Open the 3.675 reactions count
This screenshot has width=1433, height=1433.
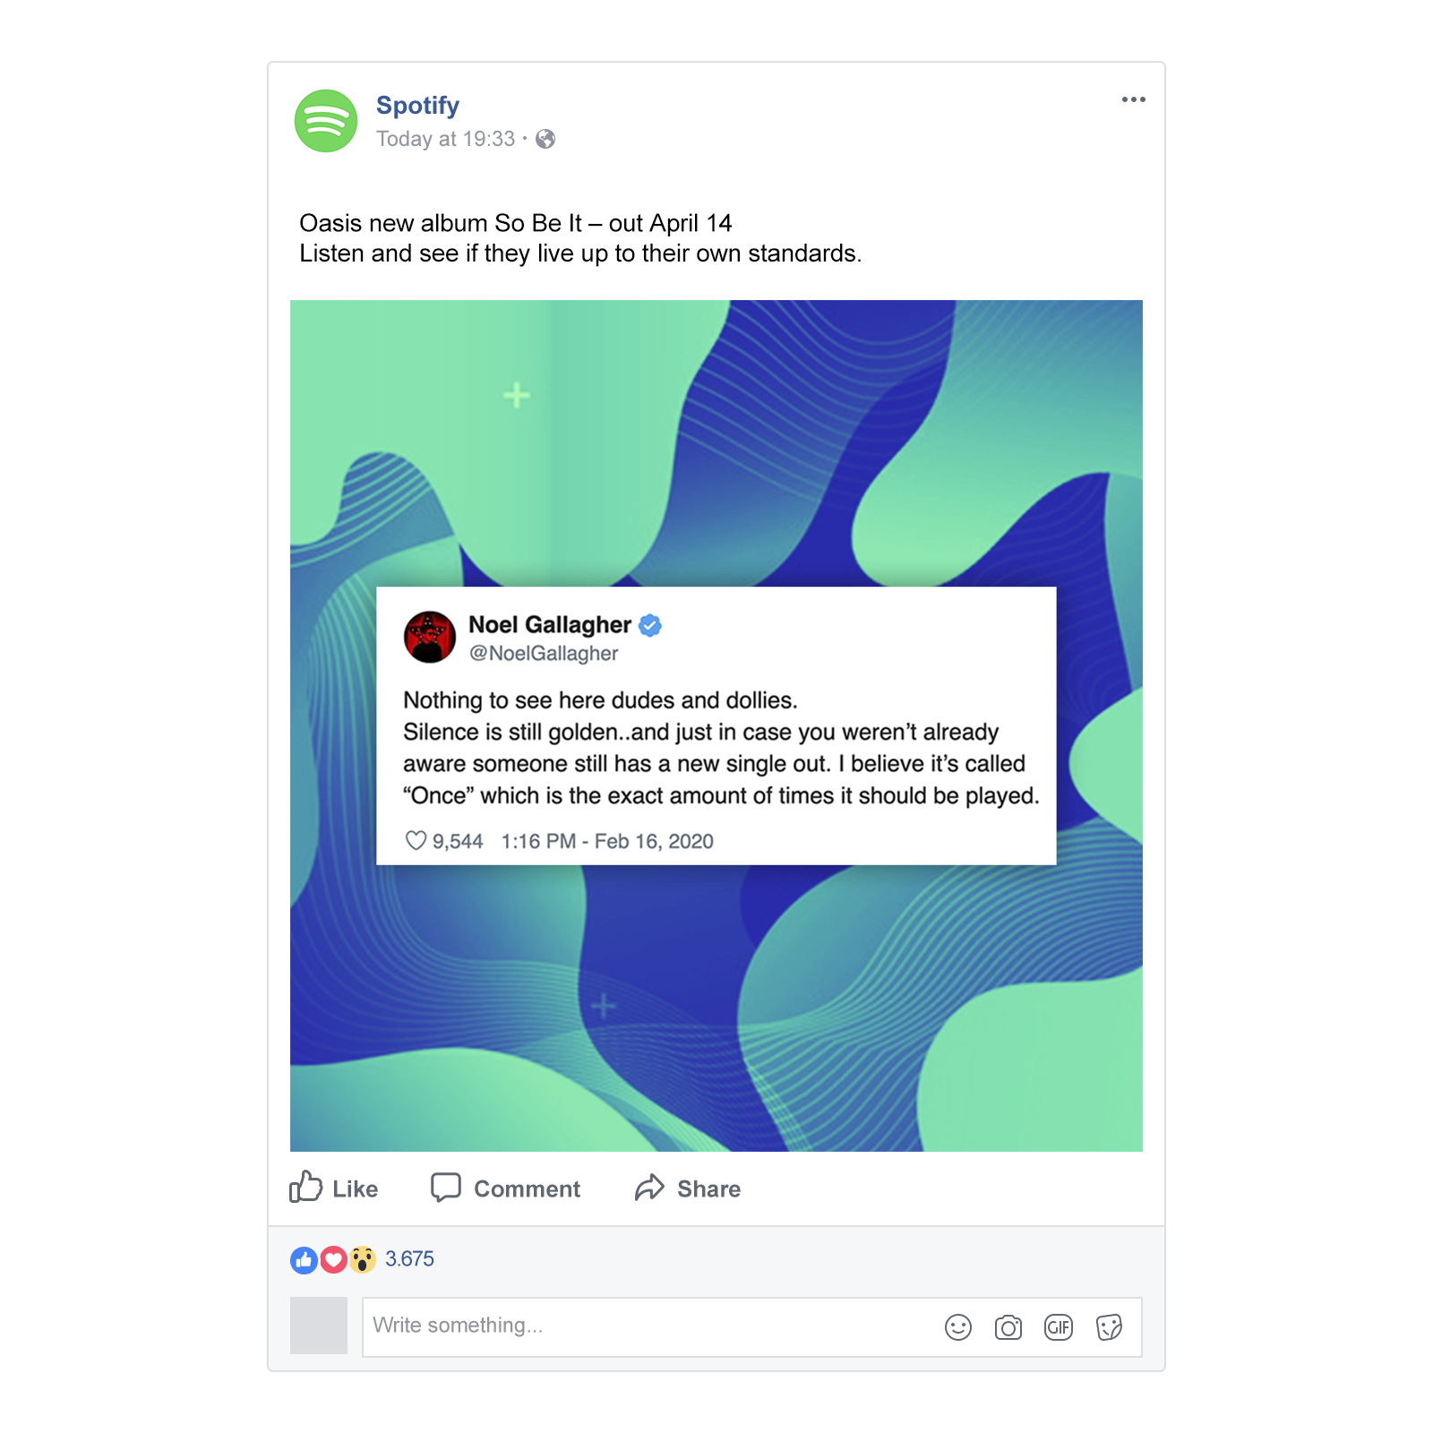409,1259
